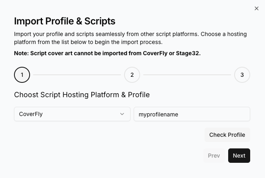This screenshot has width=265, height=178.
Task: Click the Choost Script Hosting Platform label
Action: coord(82,95)
